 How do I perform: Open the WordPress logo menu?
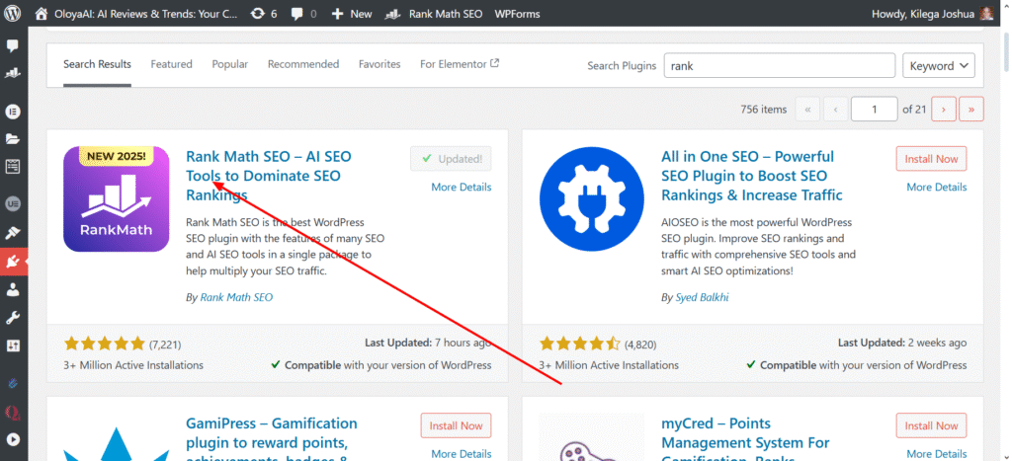pyautogui.click(x=12, y=14)
